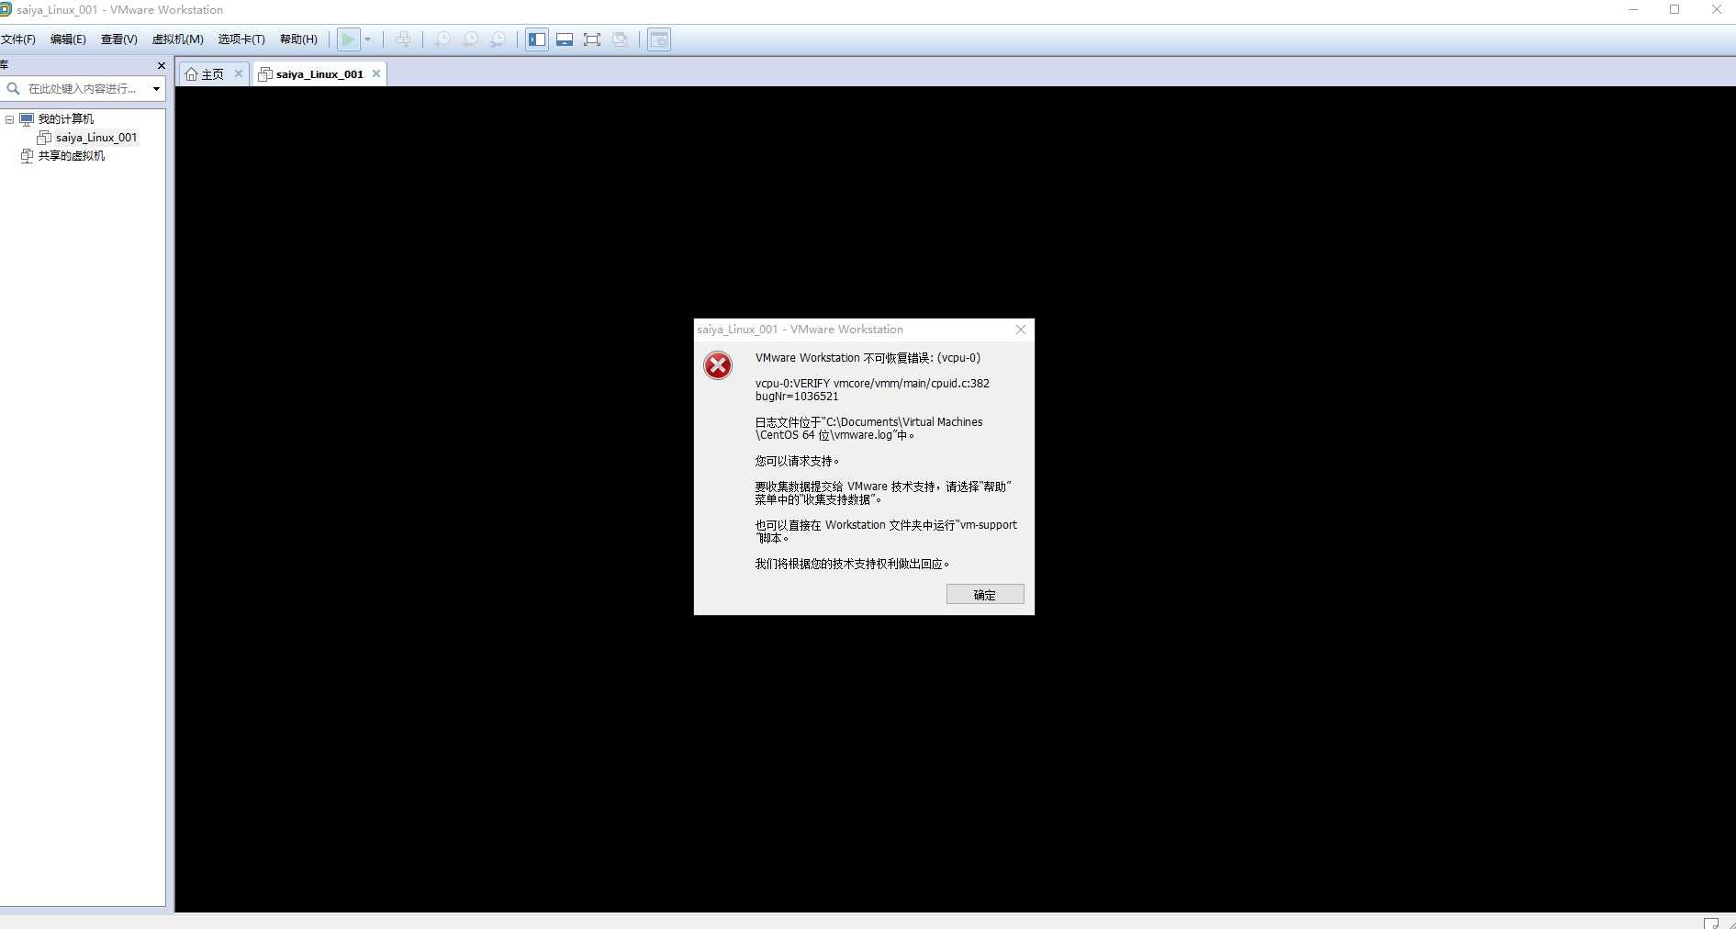Click the red error icon in dialog
1736x929 pixels.
click(x=718, y=365)
